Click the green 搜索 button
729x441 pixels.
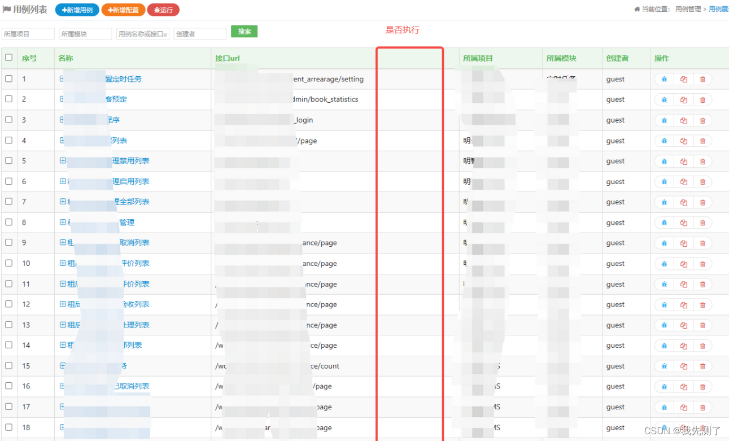[245, 32]
